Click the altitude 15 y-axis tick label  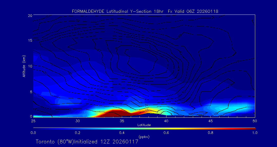(29, 41)
